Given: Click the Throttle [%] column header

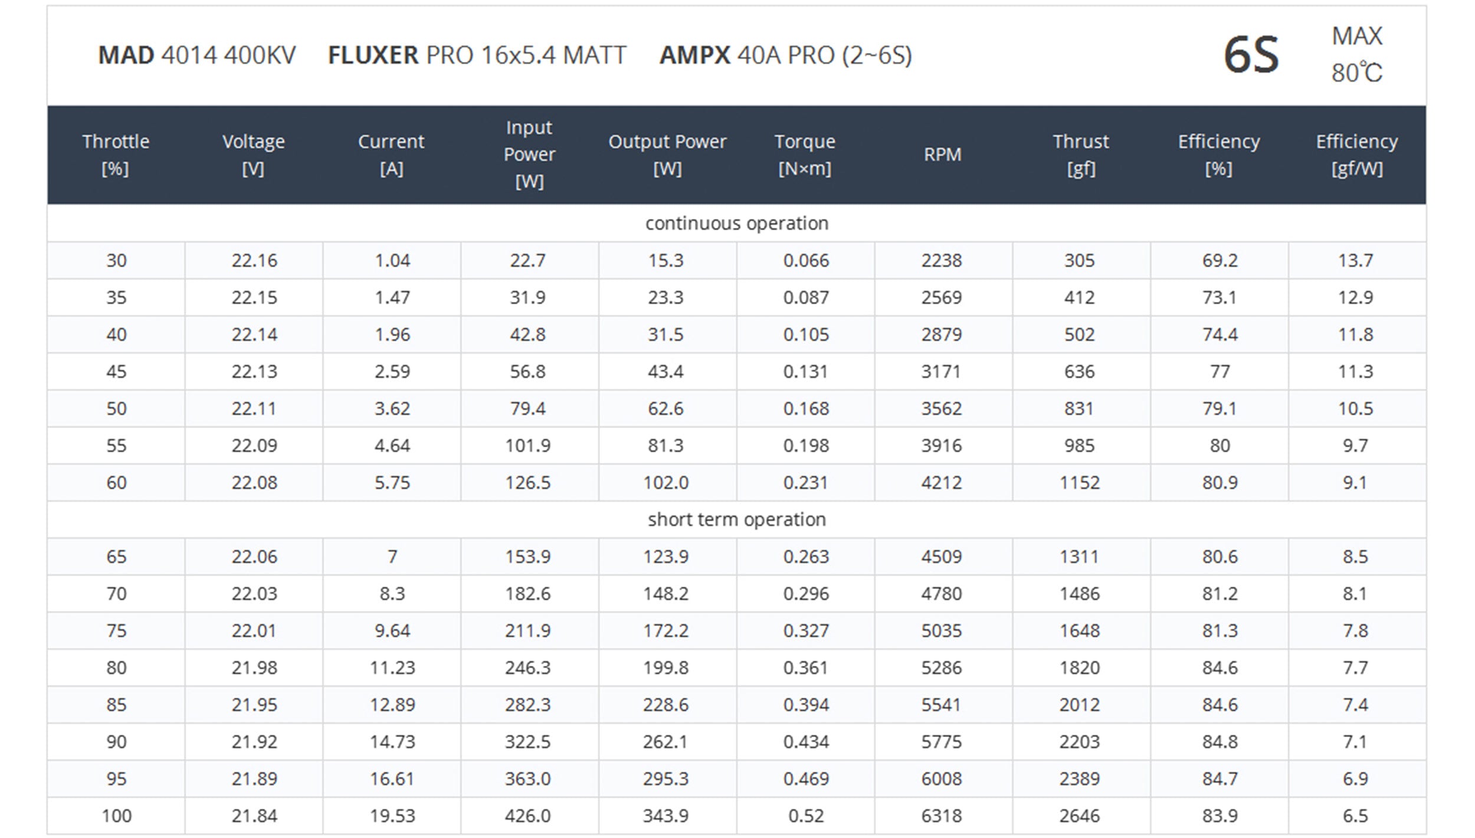Looking at the screenshot, I should tap(116, 155).
